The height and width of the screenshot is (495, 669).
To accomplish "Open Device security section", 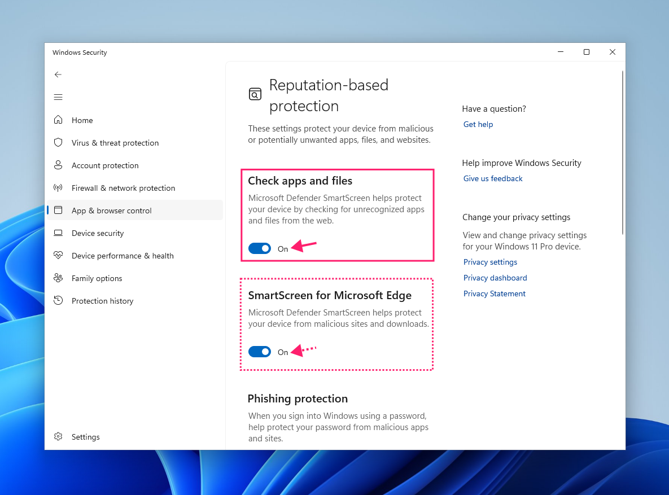I will click(135, 233).
